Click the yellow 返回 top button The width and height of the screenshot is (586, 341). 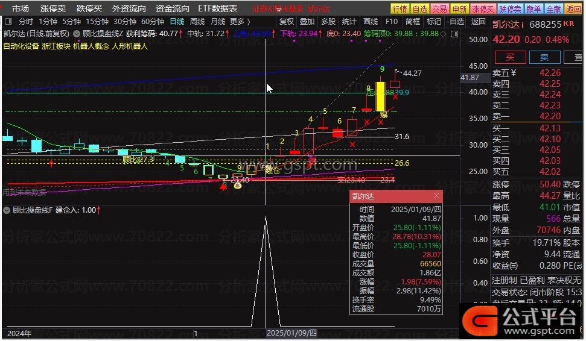[573, 8]
